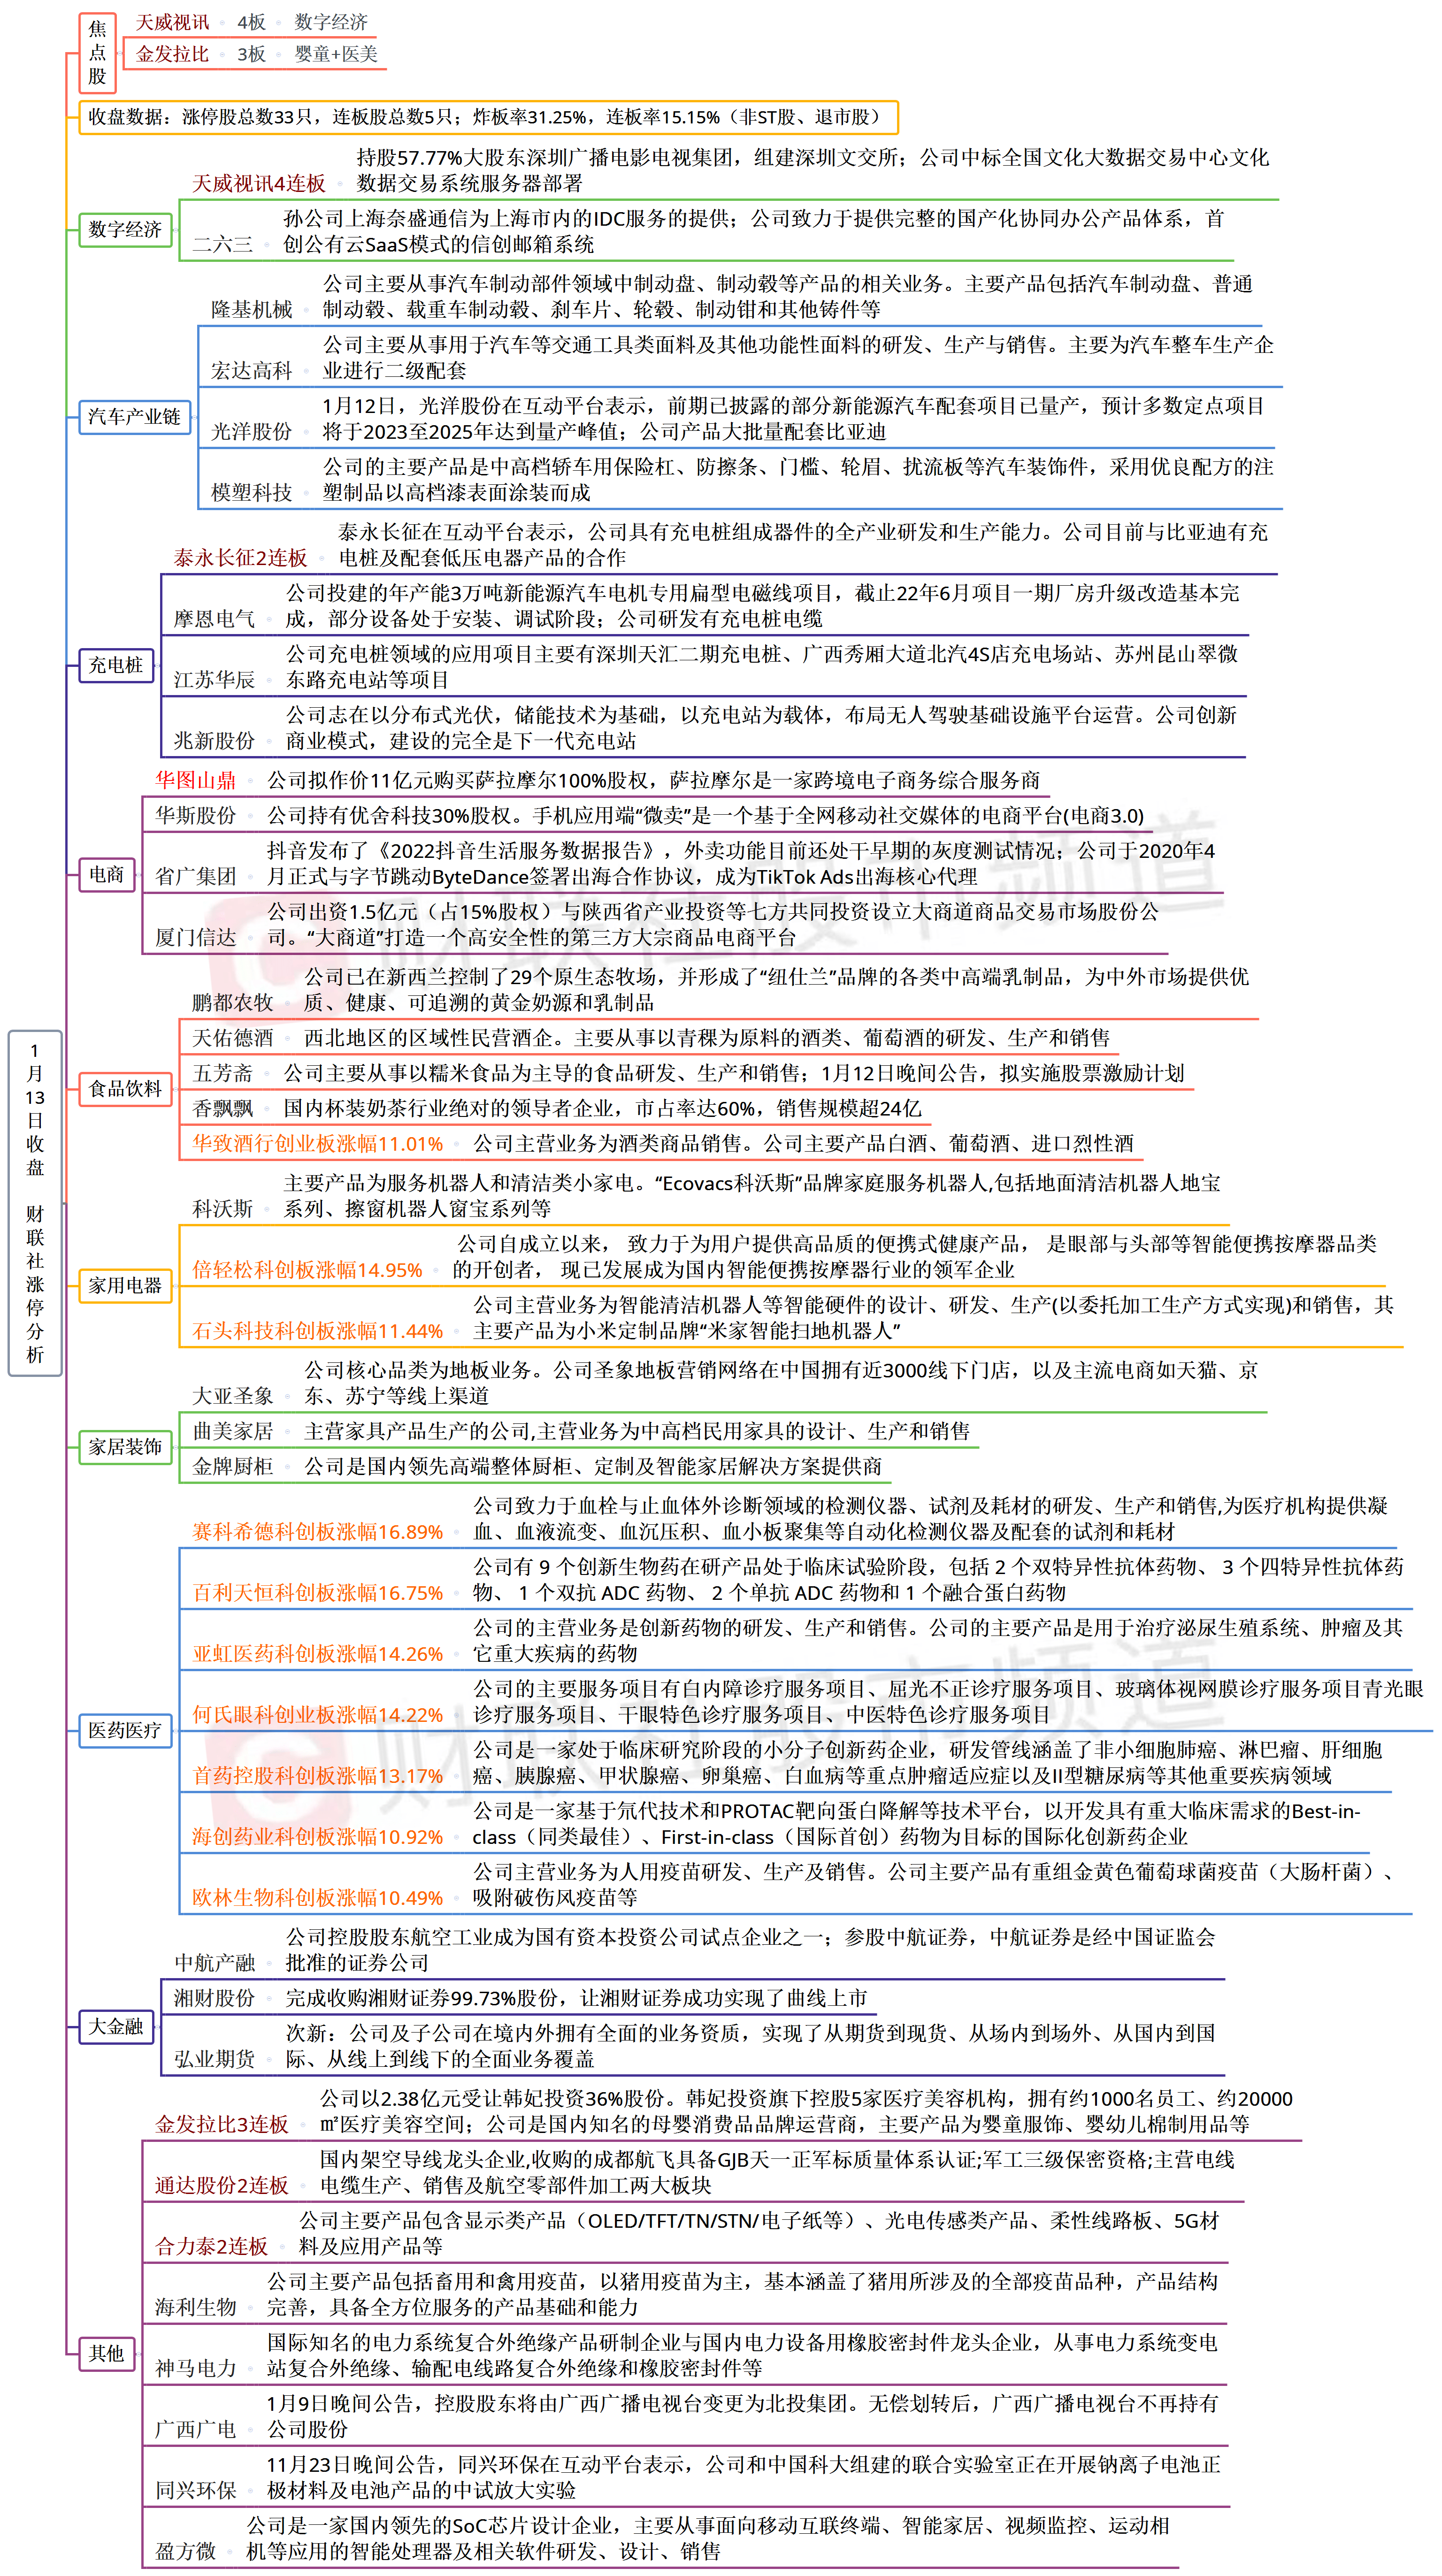Image resolution: width=1442 pixels, height=2576 pixels.
Task: Select the 数字经济 category node
Action: 125,229
